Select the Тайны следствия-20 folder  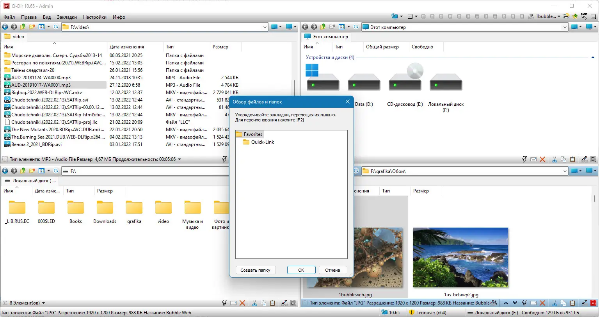click(x=33, y=70)
